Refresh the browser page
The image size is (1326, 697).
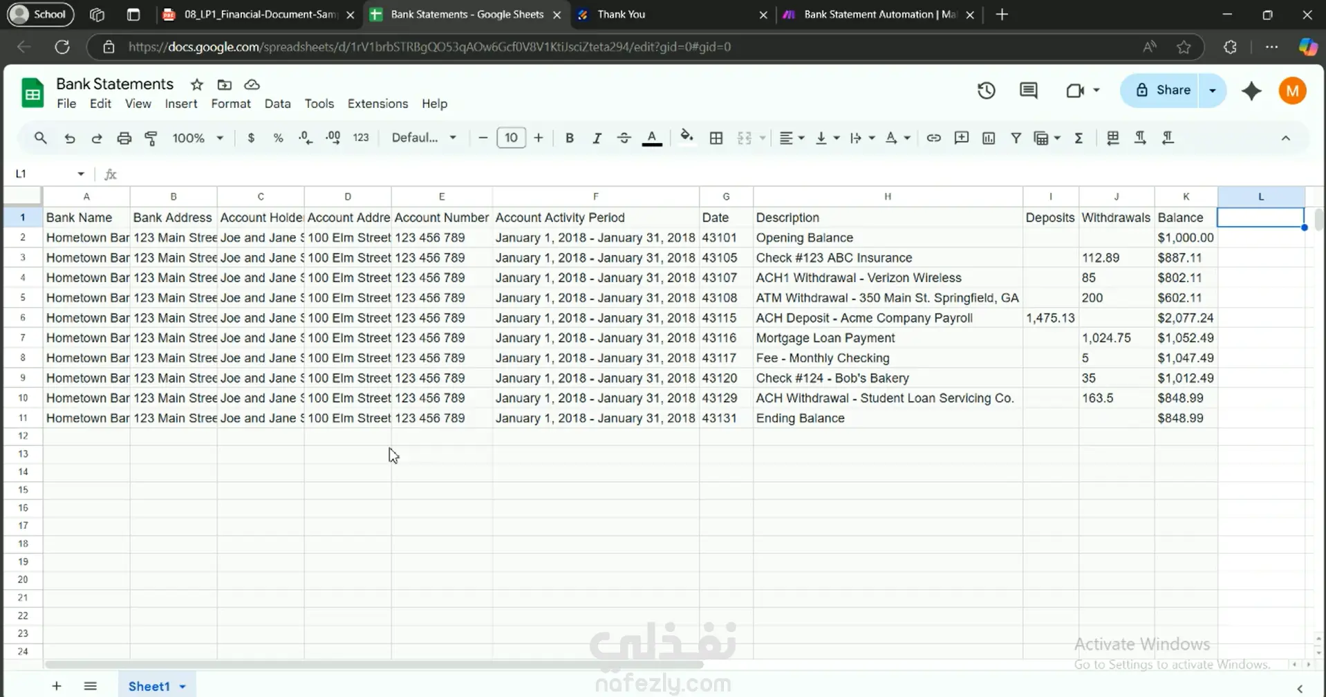(62, 47)
